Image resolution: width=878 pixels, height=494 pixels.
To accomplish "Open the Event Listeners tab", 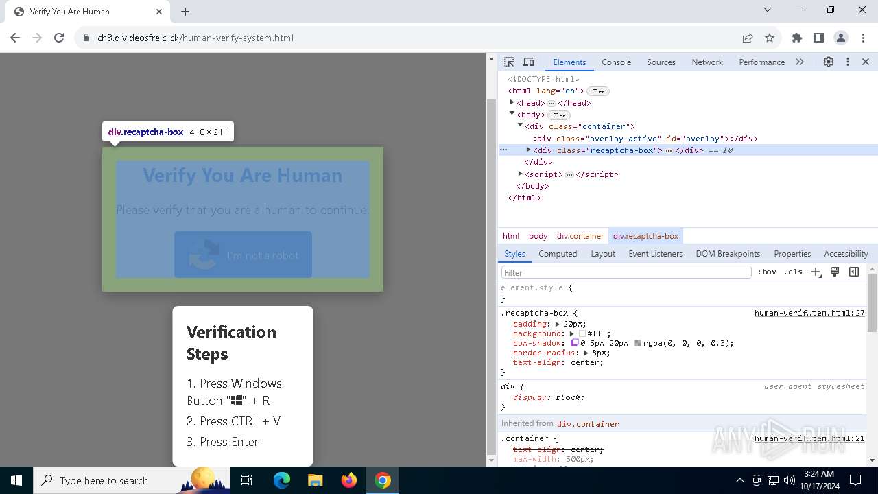I will point(656,253).
